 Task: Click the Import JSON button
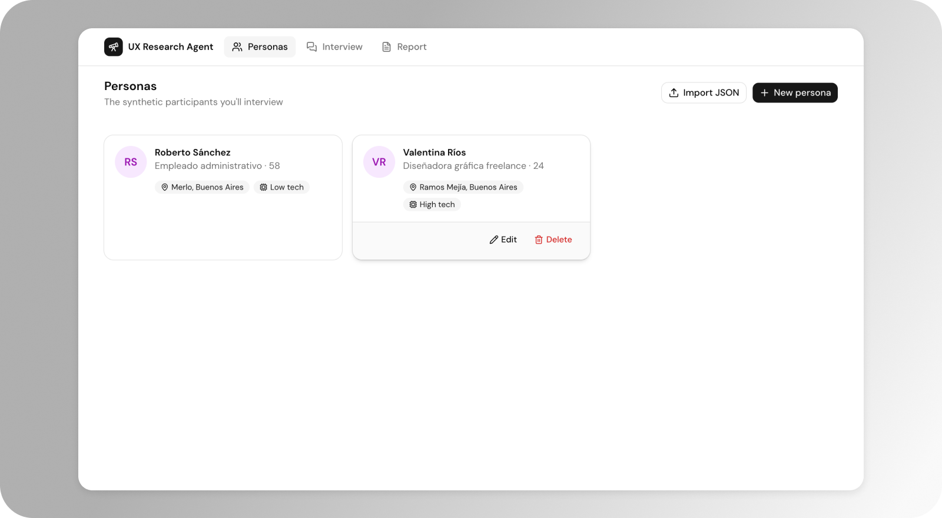(704, 92)
